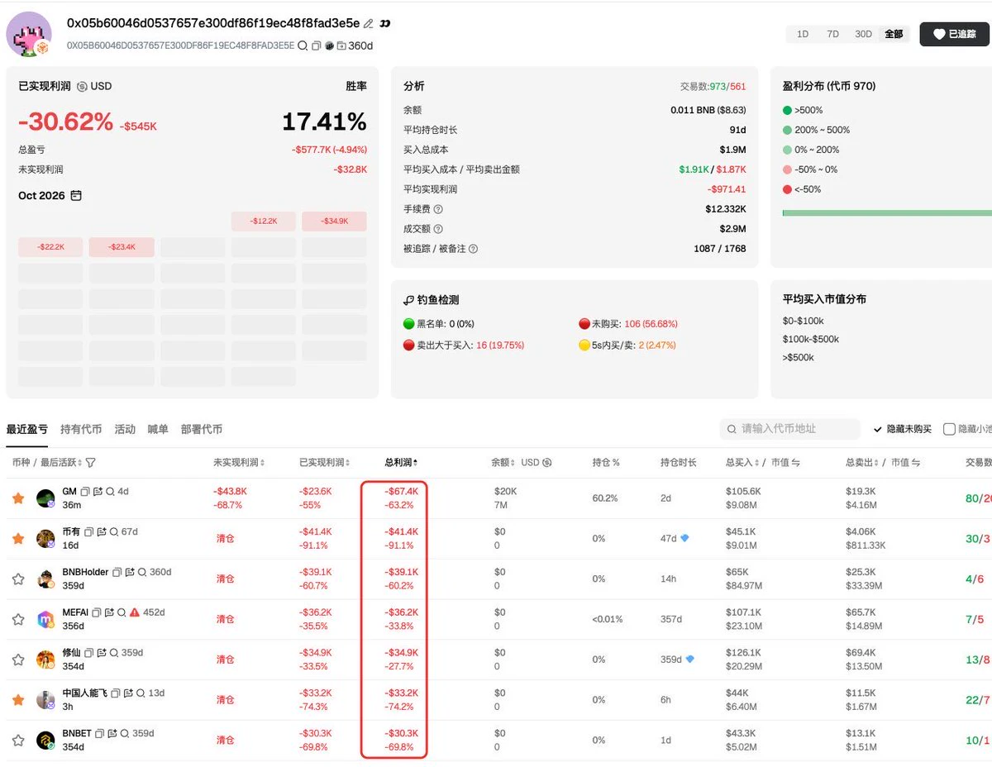Click the green profit distribution bar
The height and width of the screenshot is (767, 992).
(887, 212)
